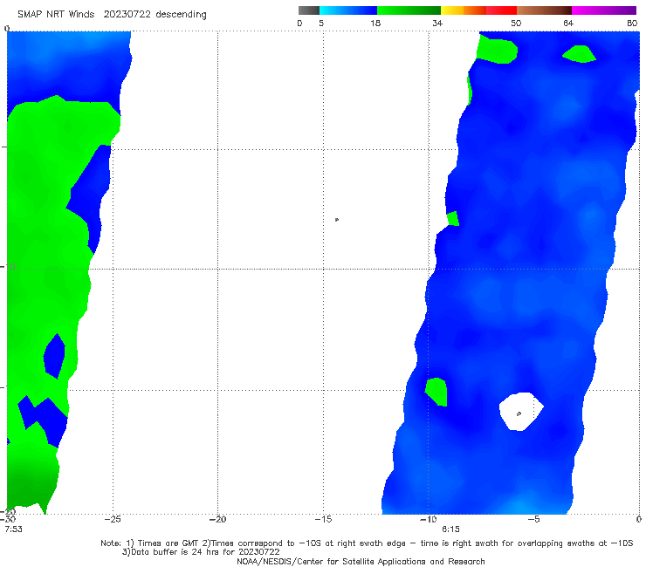Click the 'Data buffer is 24 hrs' note

[x=201, y=552]
